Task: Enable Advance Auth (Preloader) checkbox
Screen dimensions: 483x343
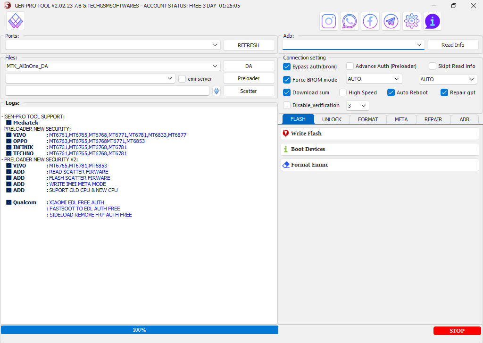Action: [x=350, y=66]
